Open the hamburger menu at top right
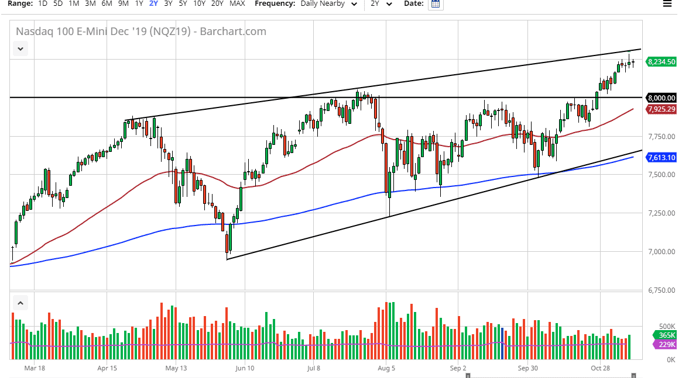 click(x=667, y=3)
